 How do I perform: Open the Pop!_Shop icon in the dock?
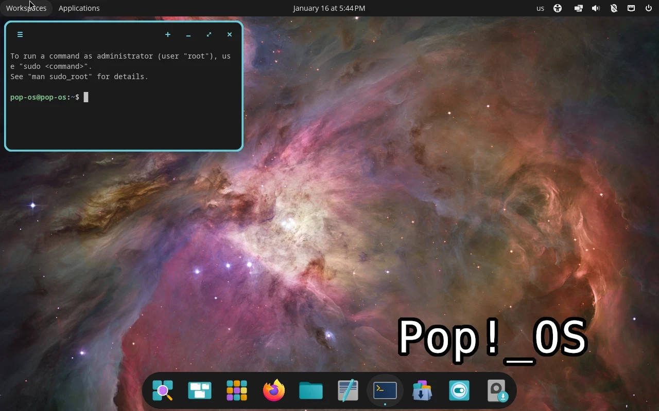point(422,390)
